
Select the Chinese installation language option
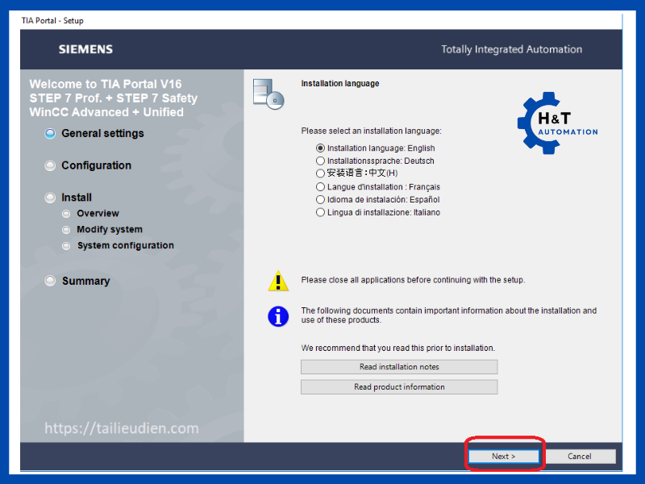[x=321, y=173]
